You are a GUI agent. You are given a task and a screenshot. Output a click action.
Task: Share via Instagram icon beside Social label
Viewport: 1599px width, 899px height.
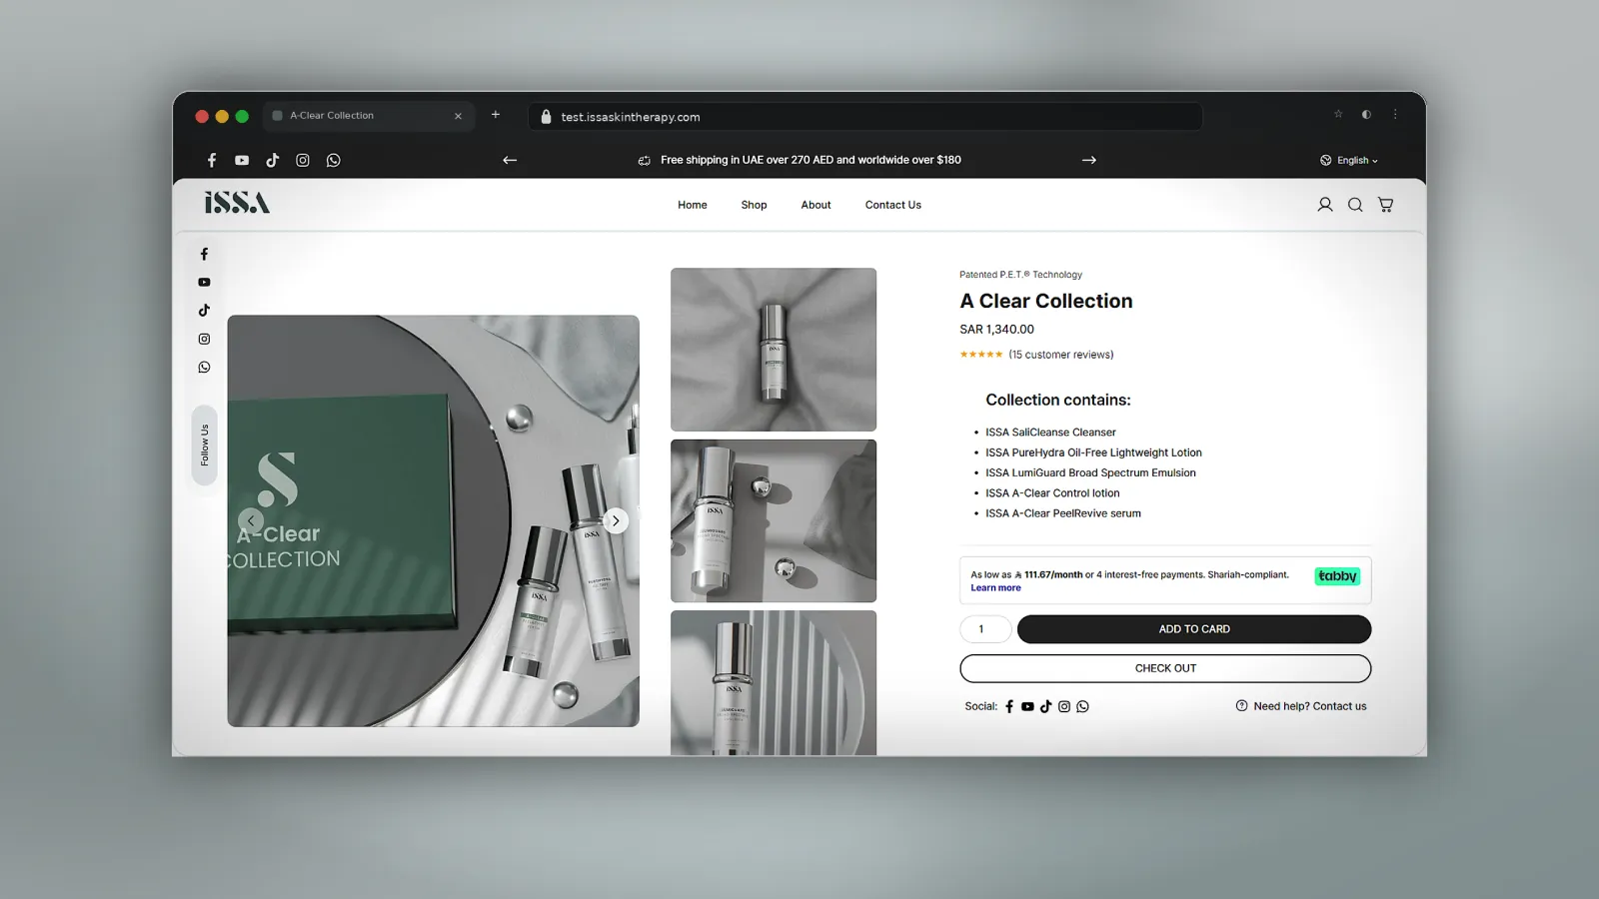click(1064, 706)
